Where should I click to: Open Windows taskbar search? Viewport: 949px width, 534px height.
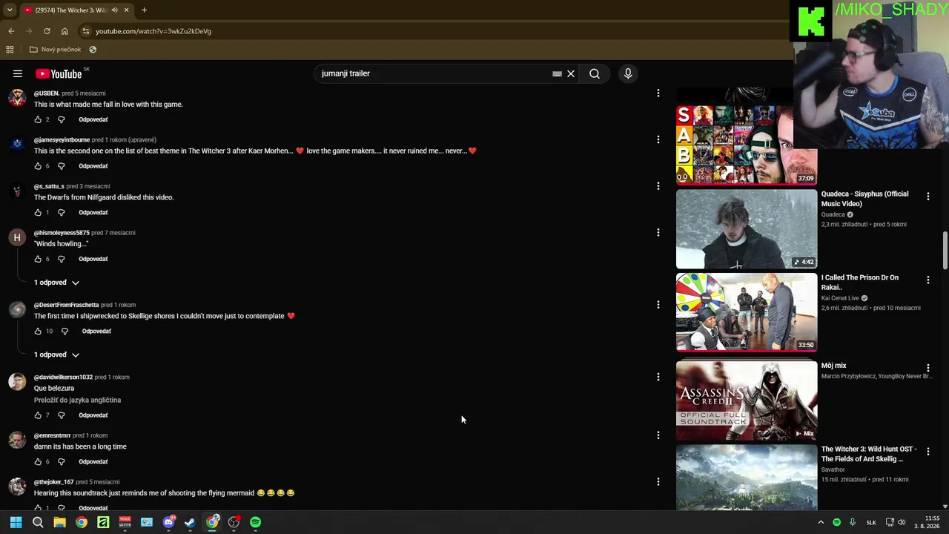pyautogui.click(x=38, y=522)
